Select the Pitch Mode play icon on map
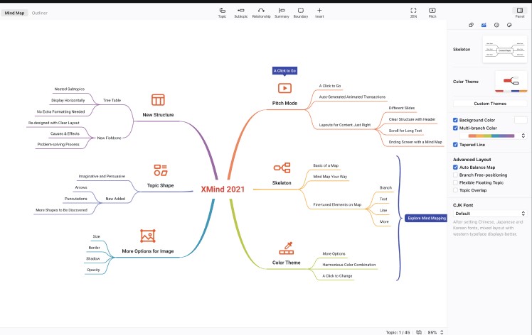Image resolution: width=532 pixels, height=335 pixels. click(284, 89)
